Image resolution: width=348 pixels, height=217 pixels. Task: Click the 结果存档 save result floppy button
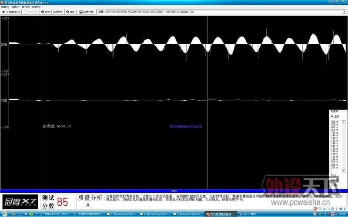86,12
